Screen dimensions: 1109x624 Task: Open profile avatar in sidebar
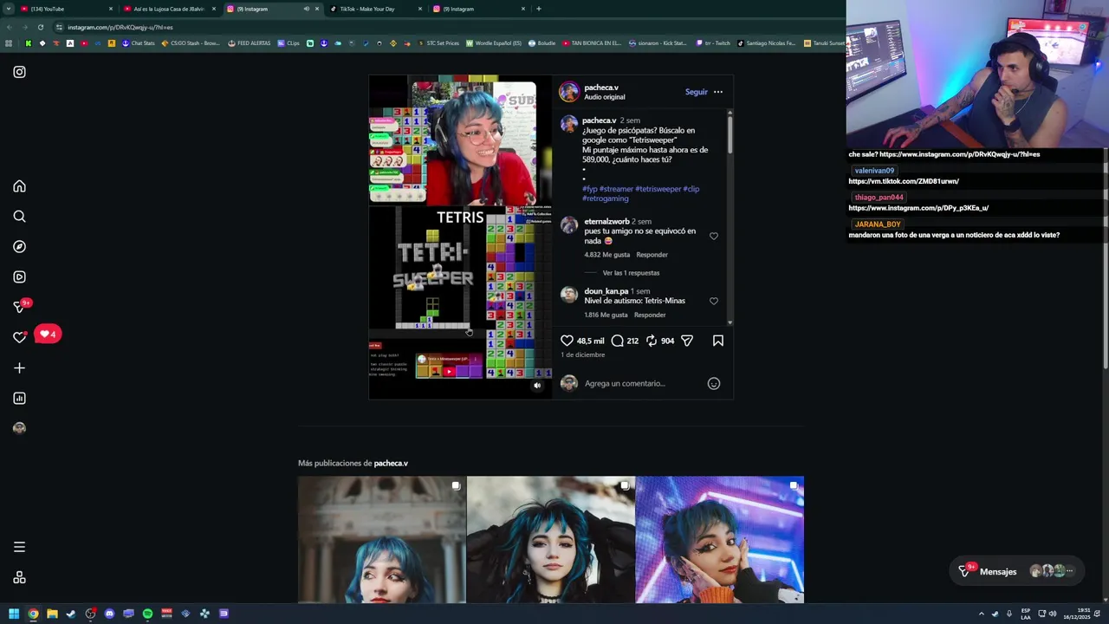pyautogui.click(x=19, y=428)
